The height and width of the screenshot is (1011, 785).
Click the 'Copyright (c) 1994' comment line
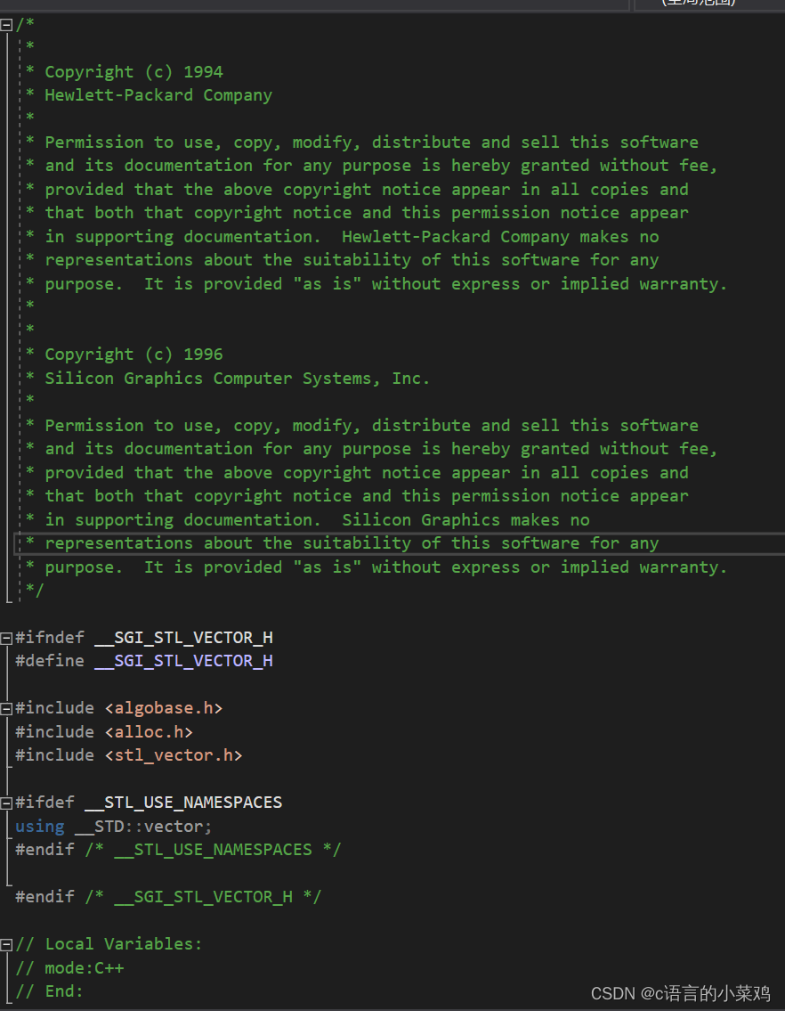click(134, 72)
